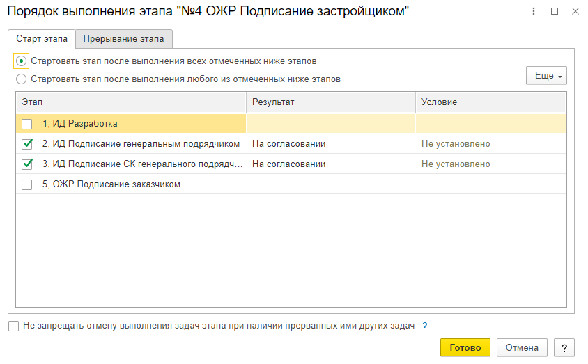Screen dimensions: 588x364
Task: Select "после выполнения любого" radio option
Action: click(22, 79)
